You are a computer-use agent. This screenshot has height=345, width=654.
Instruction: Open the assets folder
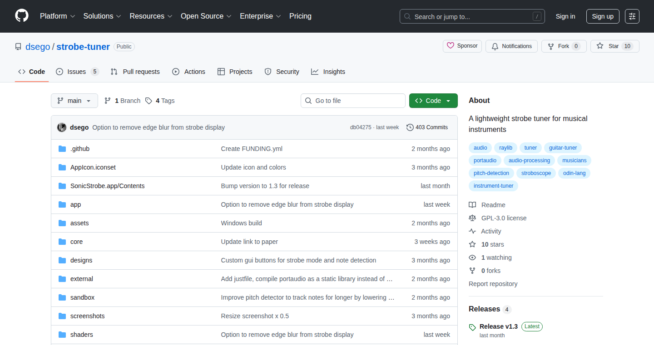coord(79,223)
